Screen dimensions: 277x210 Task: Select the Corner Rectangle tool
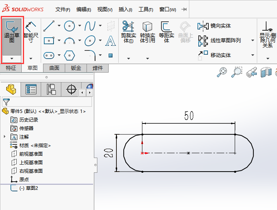(49, 41)
